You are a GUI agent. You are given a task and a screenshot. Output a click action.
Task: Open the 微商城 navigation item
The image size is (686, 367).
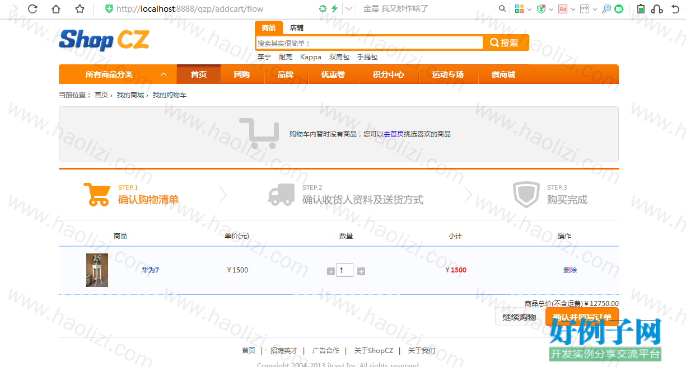click(503, 74)
